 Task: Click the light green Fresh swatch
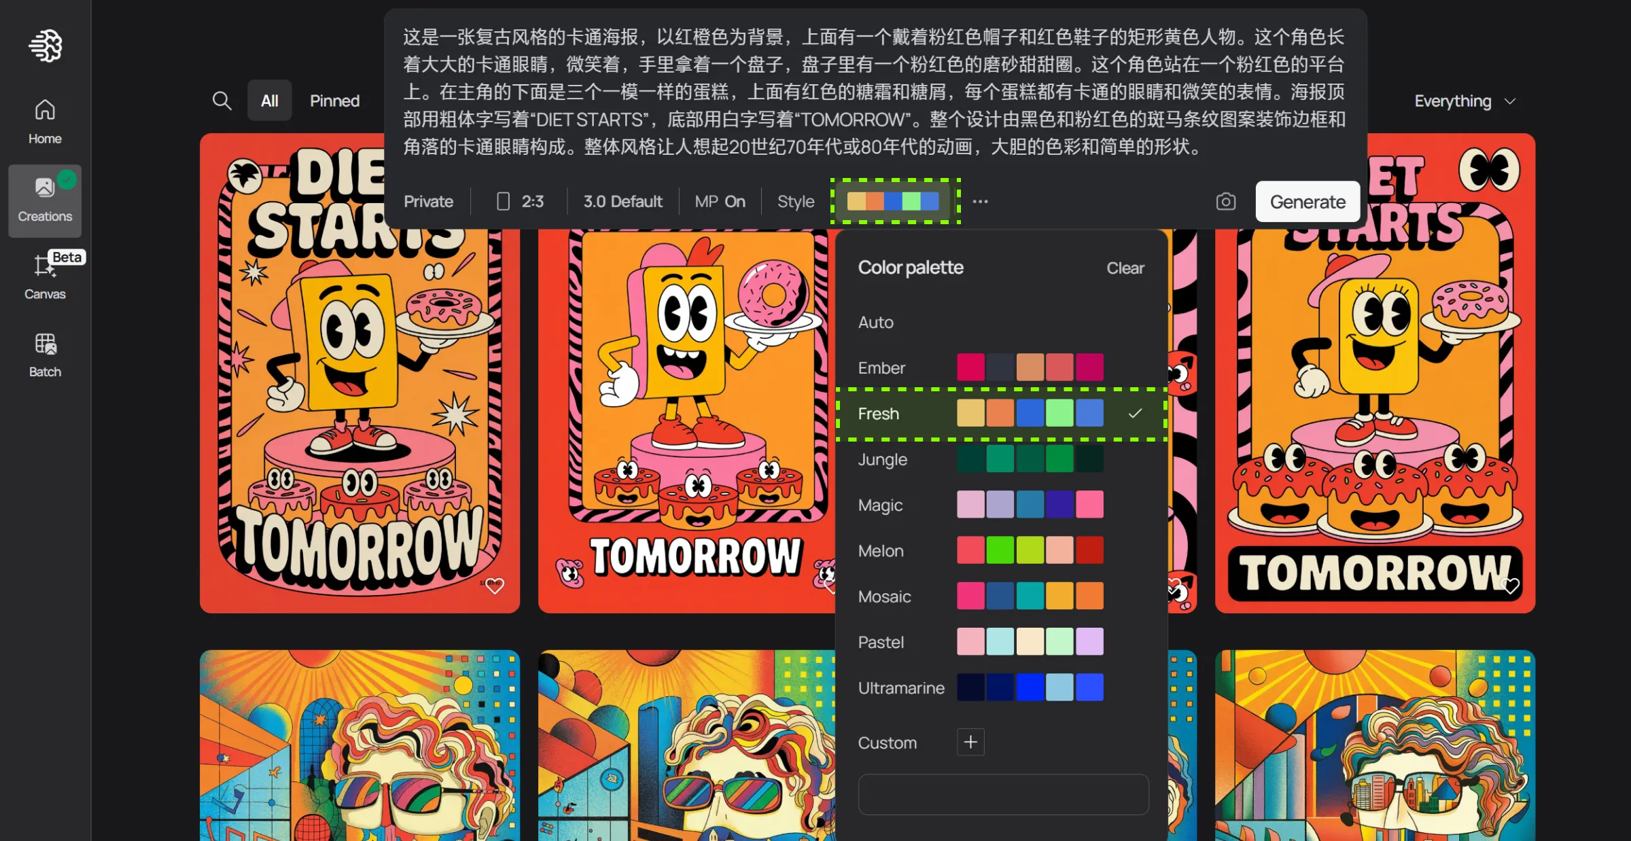click(x=1059, y=413)
